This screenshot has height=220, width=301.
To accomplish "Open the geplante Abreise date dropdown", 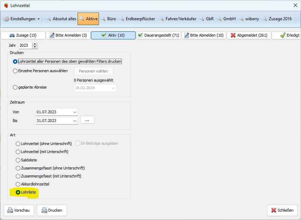I will [113, 88].
